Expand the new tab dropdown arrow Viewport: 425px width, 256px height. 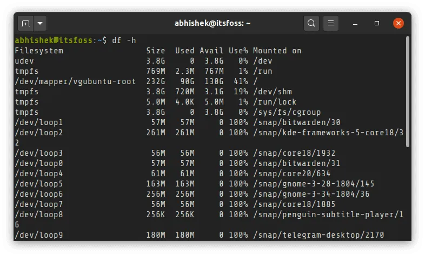40,24
